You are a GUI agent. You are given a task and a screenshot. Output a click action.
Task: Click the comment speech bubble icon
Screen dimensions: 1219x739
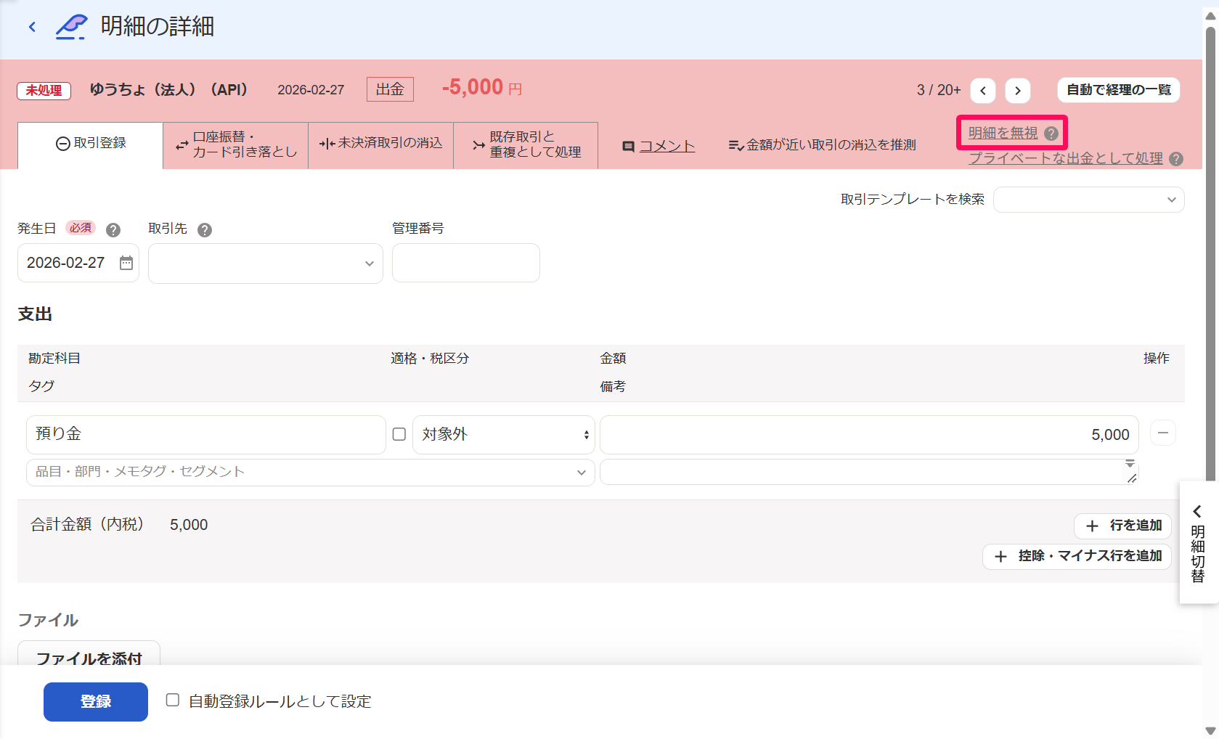pos(629,147)
